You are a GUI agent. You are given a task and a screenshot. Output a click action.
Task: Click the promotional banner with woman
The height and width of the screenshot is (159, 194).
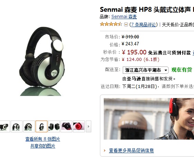coord(149,119)
